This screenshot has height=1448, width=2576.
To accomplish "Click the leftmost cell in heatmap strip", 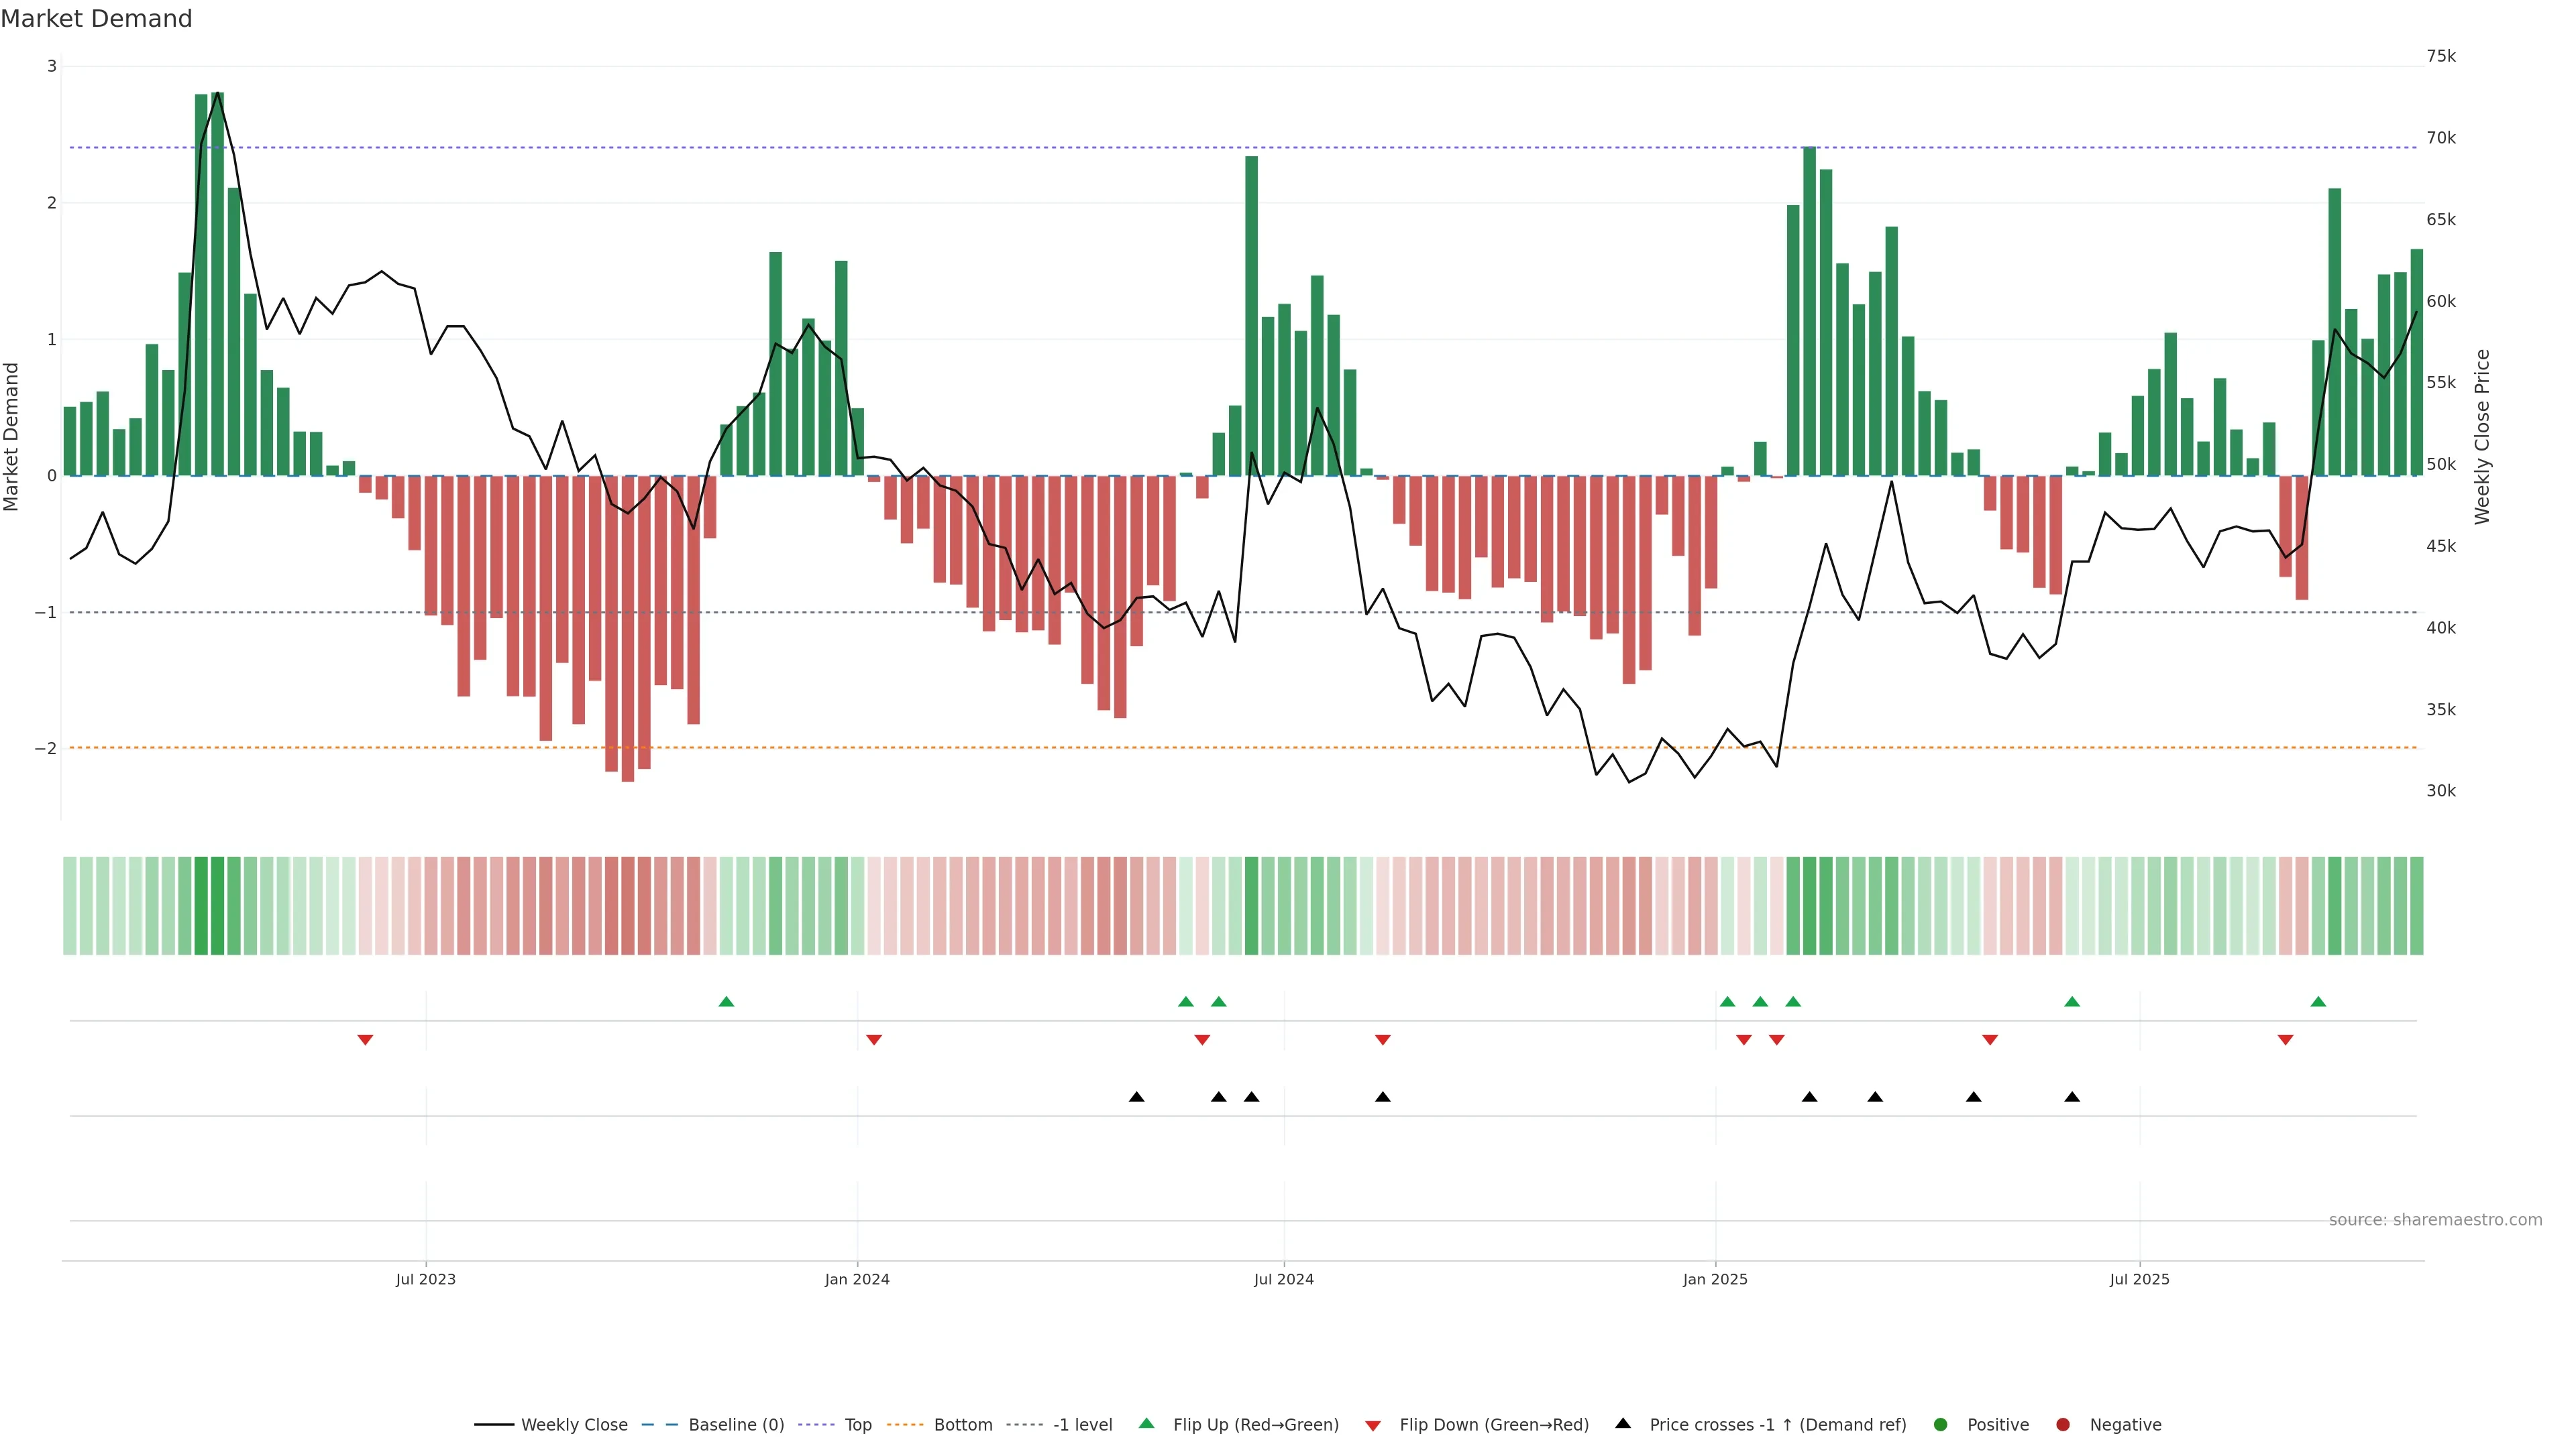I will [x=70, y=906].
